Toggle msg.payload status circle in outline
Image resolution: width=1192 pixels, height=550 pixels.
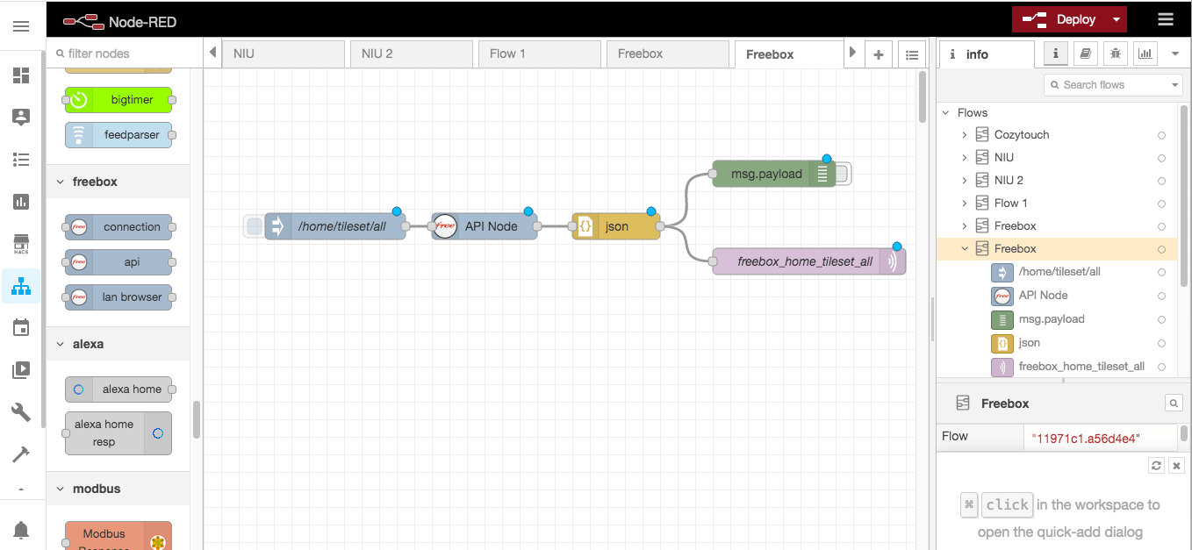(1161, 320)
